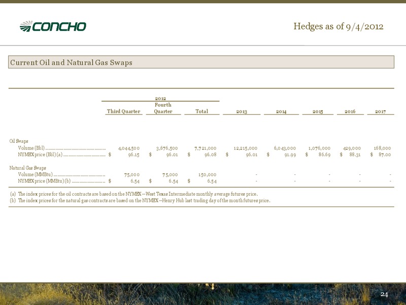Click oil volume total 7,721,000
The image size is (406, 305).
[x=206, y=148]
